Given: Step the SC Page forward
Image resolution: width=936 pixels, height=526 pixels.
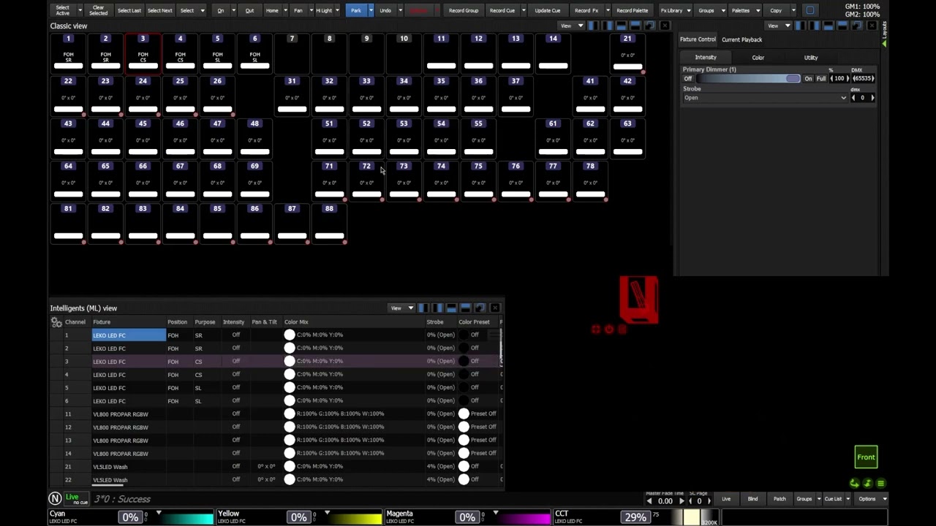Looking at the screenshot, I should coord(709,501).
